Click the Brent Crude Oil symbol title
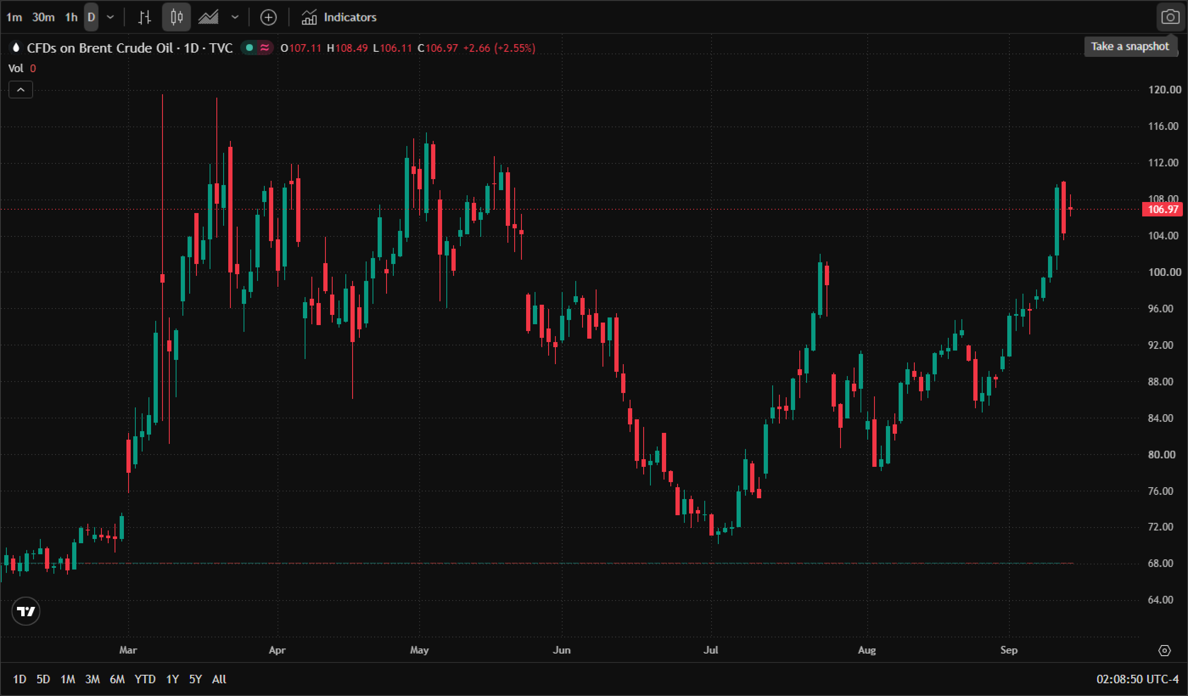 tap(130, 48)
